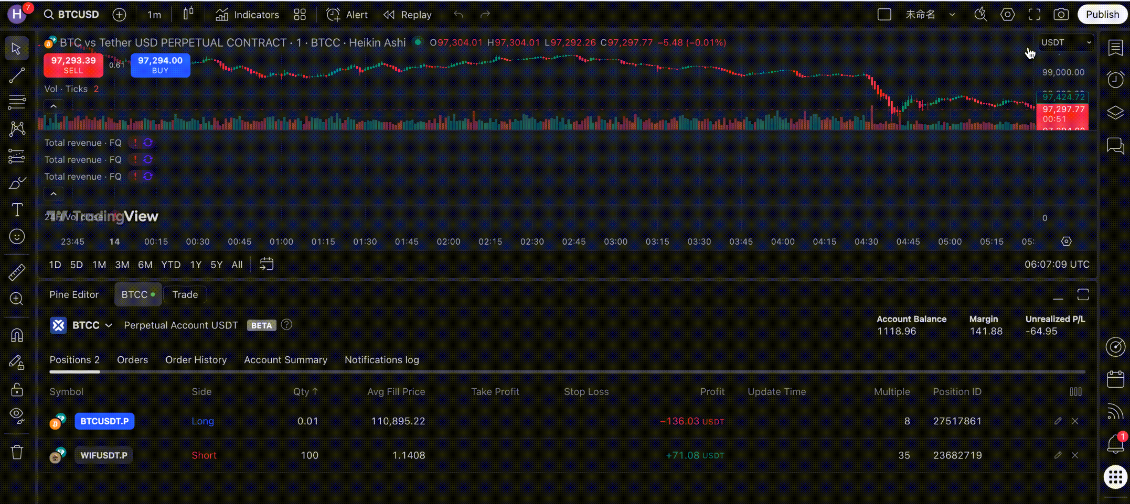Take a chart snapshot with camera icon
Screen dimensions: 1130x504
(x=1061, y=15)
